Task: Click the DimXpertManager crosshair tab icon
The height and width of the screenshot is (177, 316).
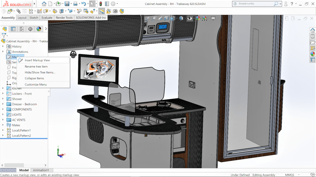Action: click(30, 29)
